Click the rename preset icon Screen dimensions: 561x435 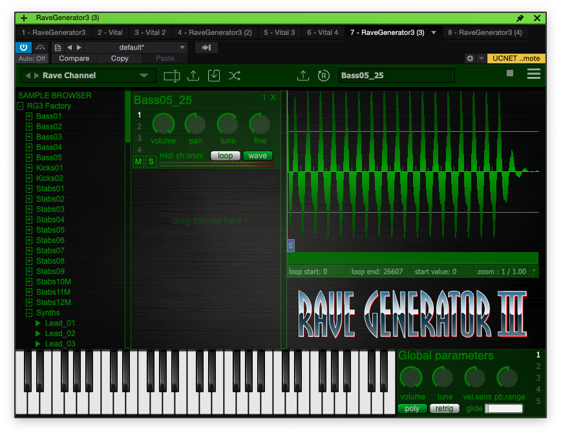point(171,76)
